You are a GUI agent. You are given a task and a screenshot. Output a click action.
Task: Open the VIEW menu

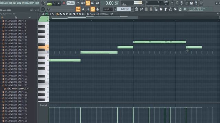[x=19, y=3]
